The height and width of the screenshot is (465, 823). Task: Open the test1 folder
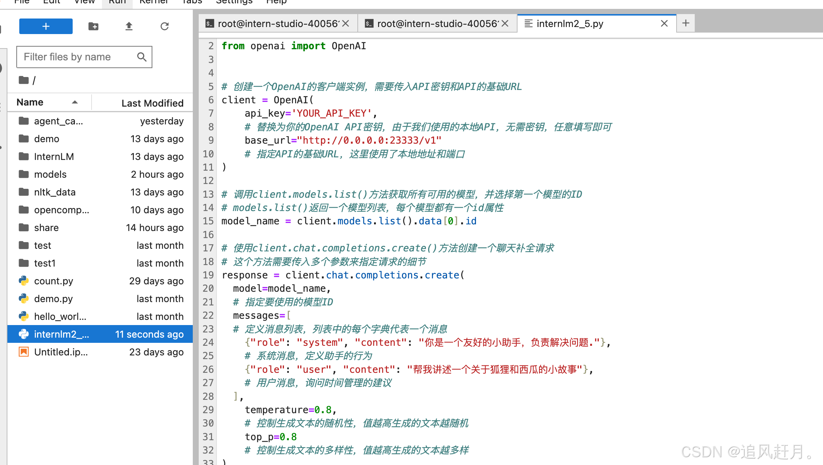coord(100,263)
